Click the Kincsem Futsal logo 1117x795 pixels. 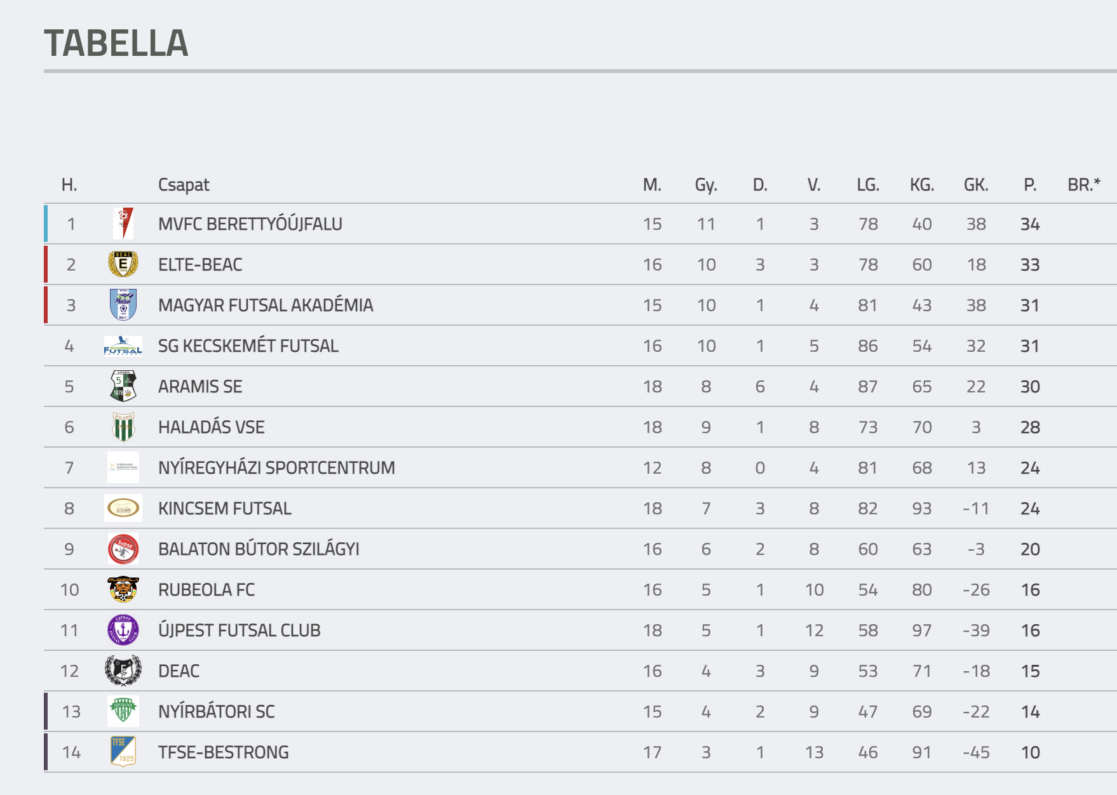pos(123,508)
